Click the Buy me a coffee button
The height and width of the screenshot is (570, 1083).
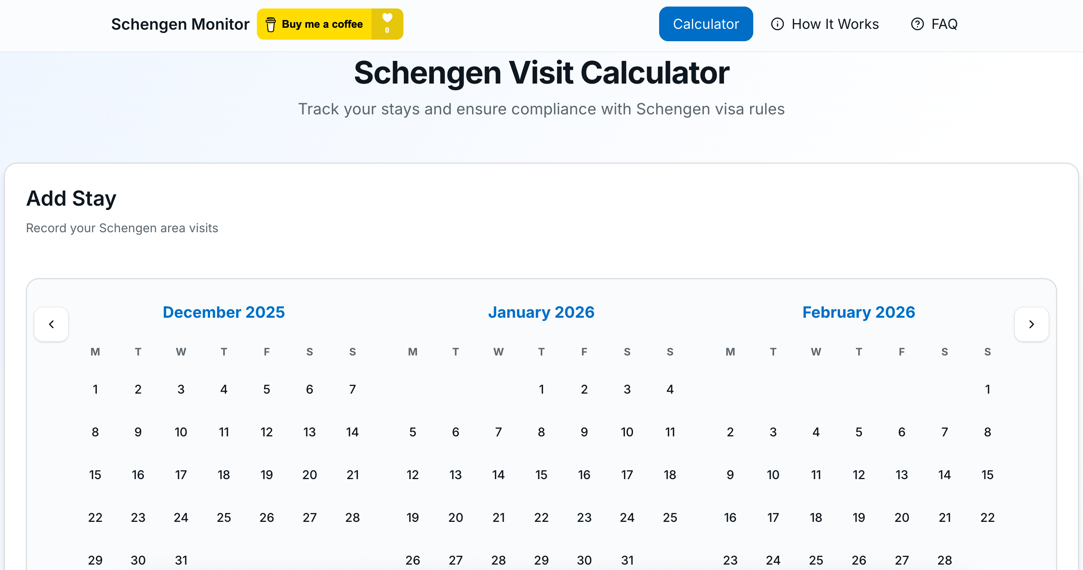322,24
